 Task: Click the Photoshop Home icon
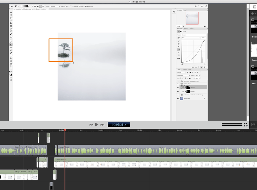pyautogui.click(x=12, y=6)
